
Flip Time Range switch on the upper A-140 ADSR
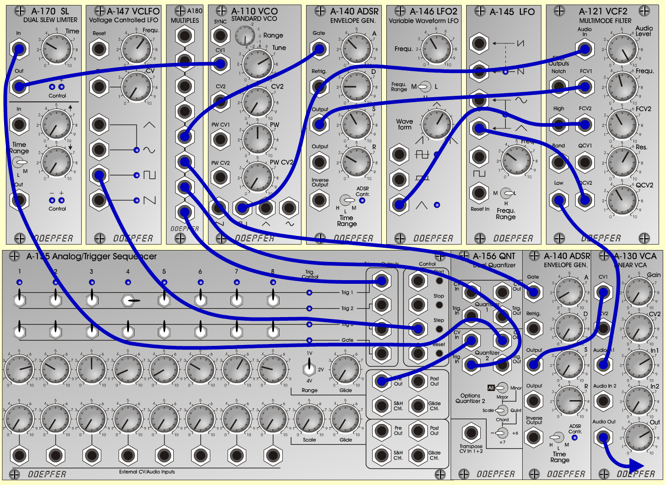(x=348, y=200)
